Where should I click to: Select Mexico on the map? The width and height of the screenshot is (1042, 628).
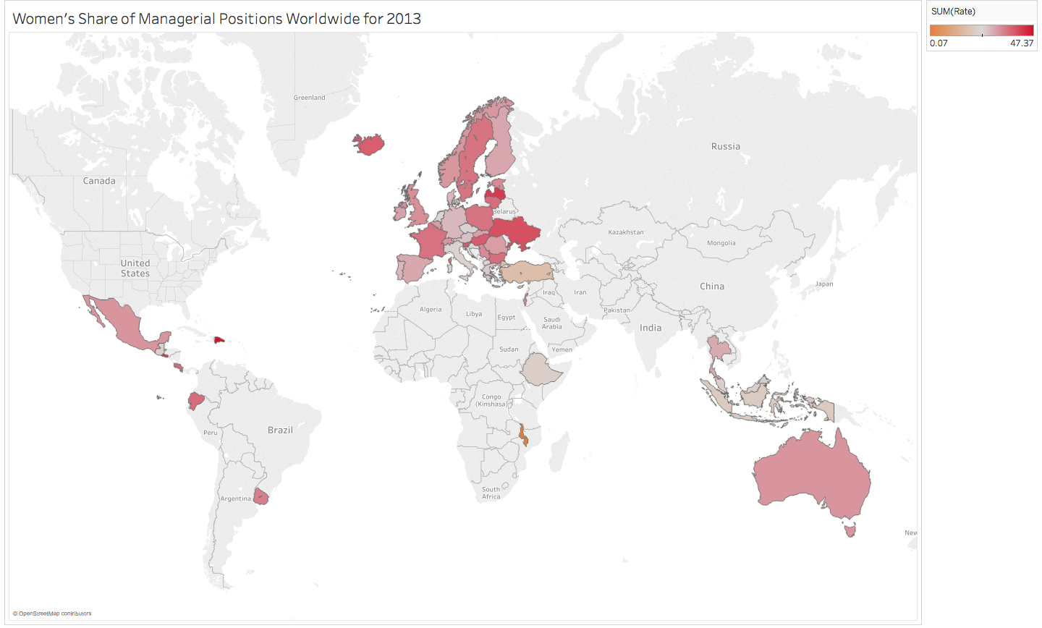tap(124, 325)
